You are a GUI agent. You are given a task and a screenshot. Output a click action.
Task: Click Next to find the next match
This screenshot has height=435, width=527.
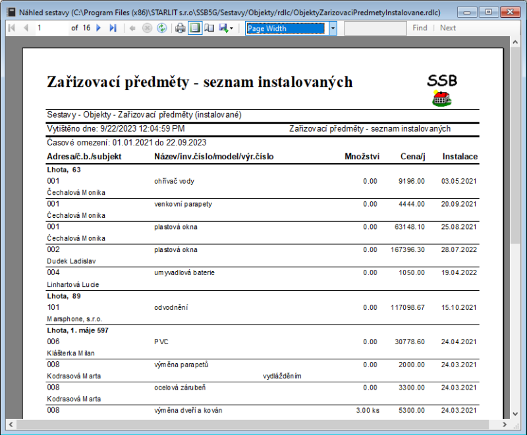tap(447, 28)
